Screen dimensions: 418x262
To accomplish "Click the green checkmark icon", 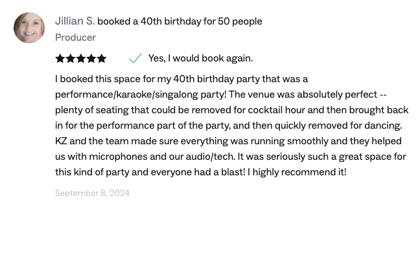I will (x=135, y=58).
